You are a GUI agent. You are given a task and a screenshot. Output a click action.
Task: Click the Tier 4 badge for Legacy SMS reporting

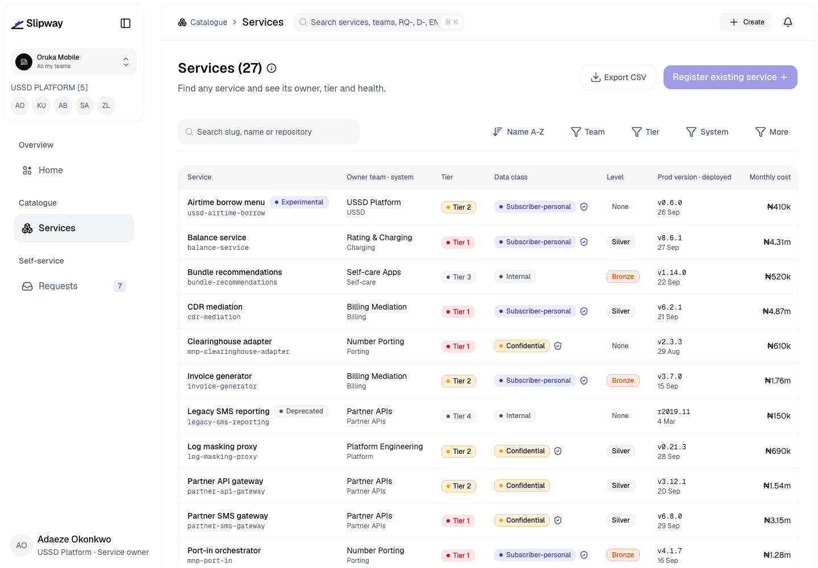tap(458, 416)
